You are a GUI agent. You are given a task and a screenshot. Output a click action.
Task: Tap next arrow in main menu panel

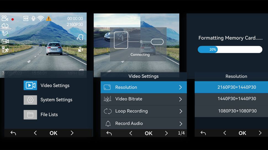(72, 133)
